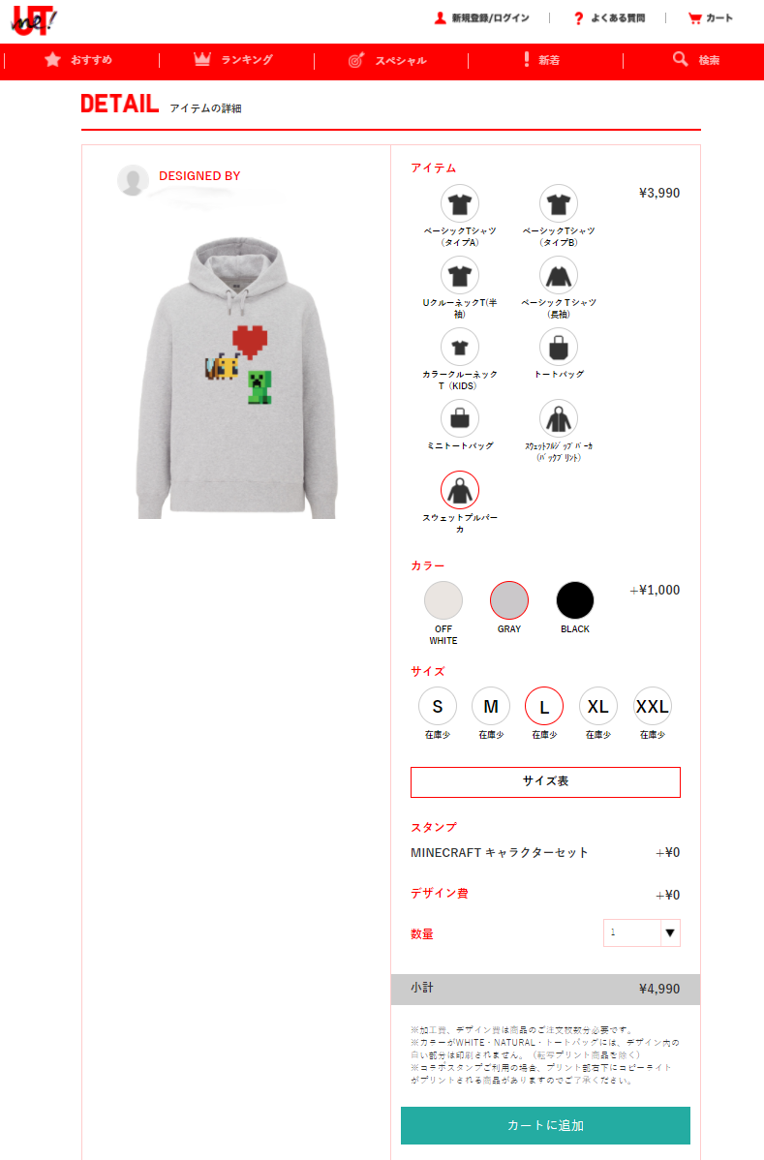Screen dimensions: 764x1160
Task: Select the kids crew neck T icon
Action: [x=459, y=347]
